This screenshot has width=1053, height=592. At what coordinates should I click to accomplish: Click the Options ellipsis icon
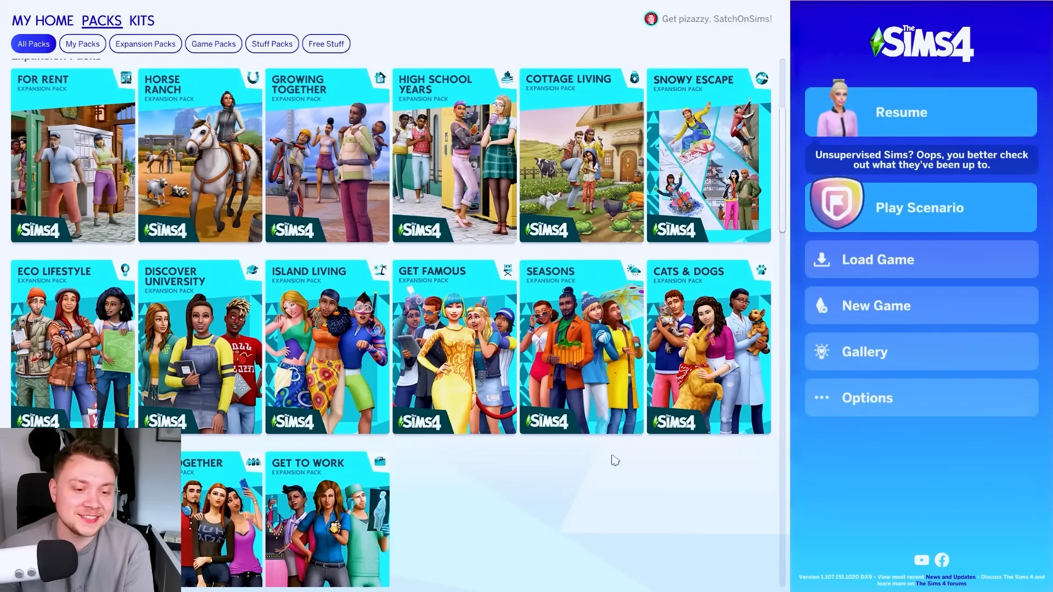click(821, 397)
